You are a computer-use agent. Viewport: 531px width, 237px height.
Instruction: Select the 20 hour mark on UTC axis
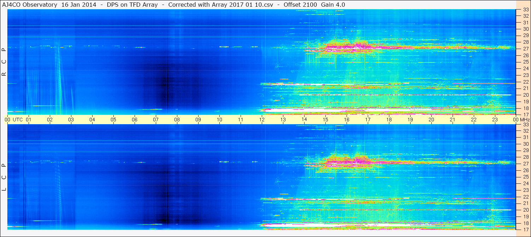click(431, 120)
